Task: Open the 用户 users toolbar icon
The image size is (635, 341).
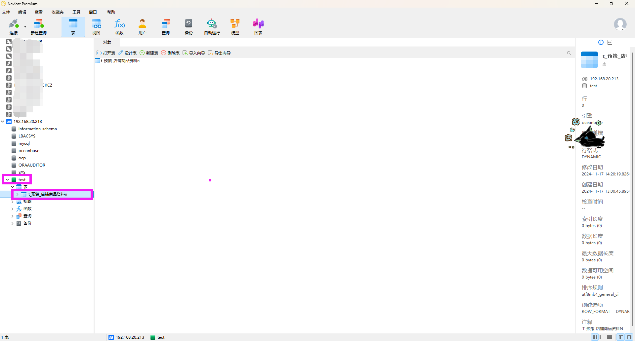Action: (143, 27)
